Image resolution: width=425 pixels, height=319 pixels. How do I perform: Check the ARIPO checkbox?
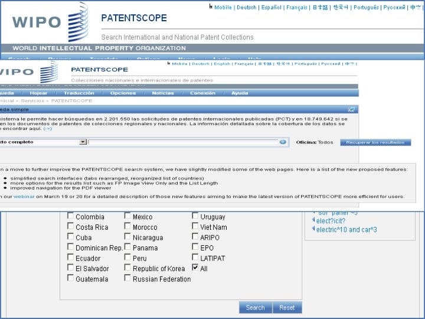click(195, 236)
